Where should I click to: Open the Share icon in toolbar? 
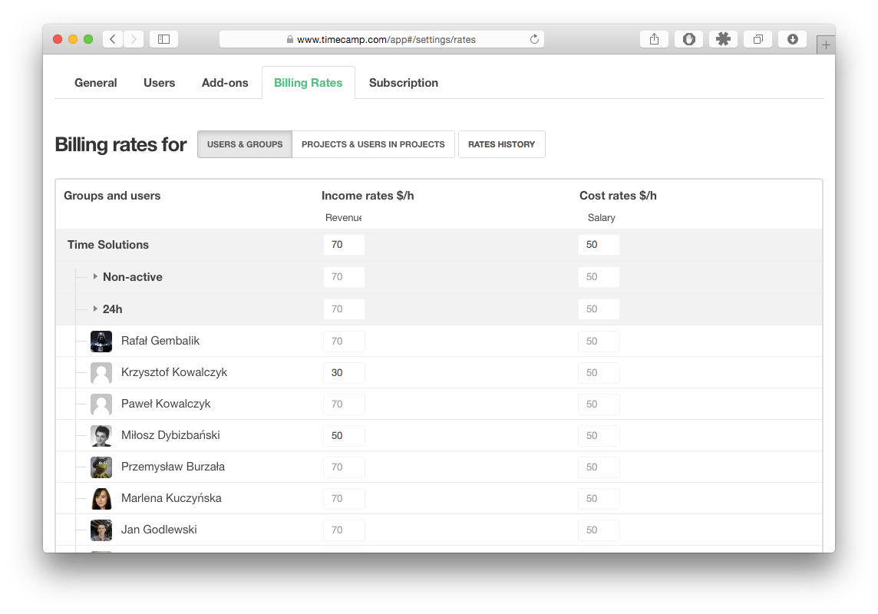[654, 39]
